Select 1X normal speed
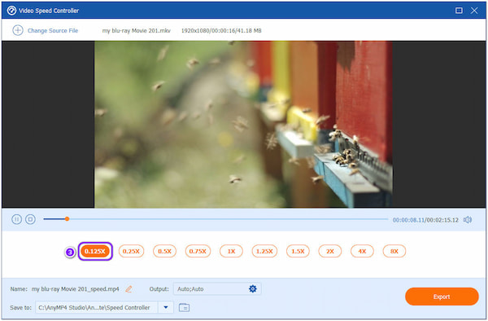Viewport: 488px width, 321px height. point(231,251)
